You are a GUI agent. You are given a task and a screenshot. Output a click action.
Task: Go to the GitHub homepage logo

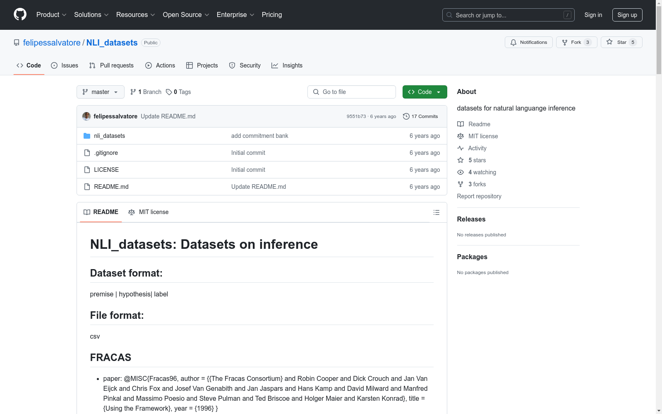tap(20, 14)
